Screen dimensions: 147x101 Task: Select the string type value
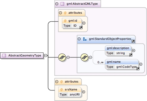click(x=121, y=53)
